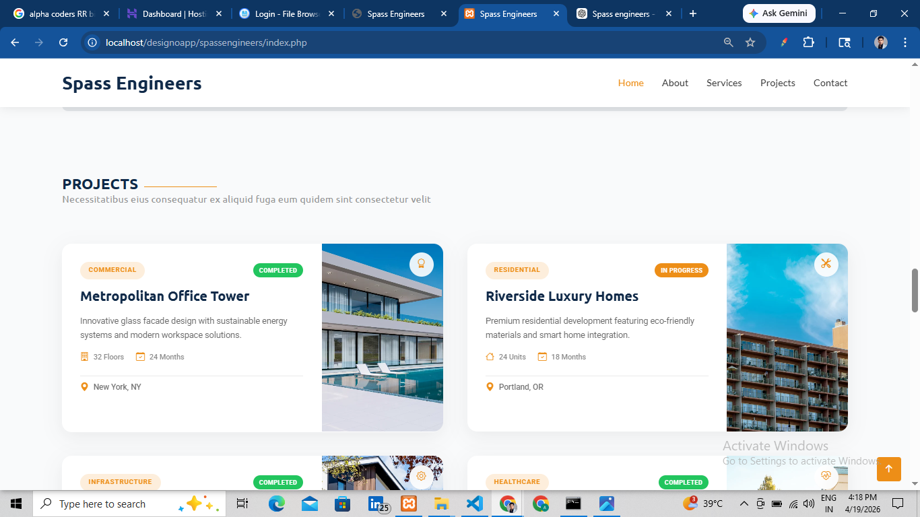920x517 pixels.
Task: Open the command prompt from the taskbar
Action: [x=573, y=504]
